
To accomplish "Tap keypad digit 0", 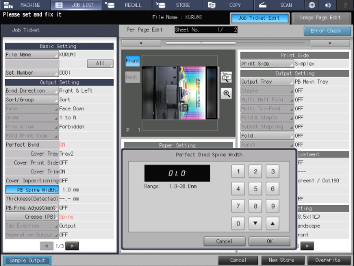I will coord(238,223).
